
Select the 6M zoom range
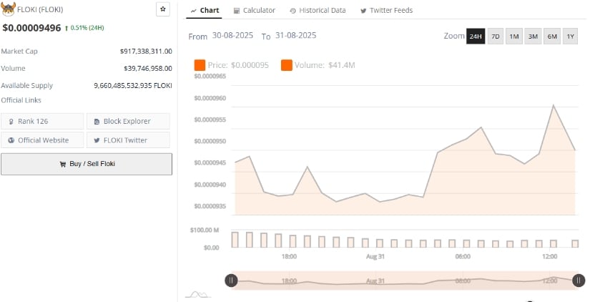pos(552,36)
